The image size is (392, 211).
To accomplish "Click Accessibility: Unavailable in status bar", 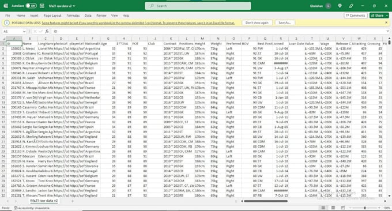I will (x=32, y=208).
